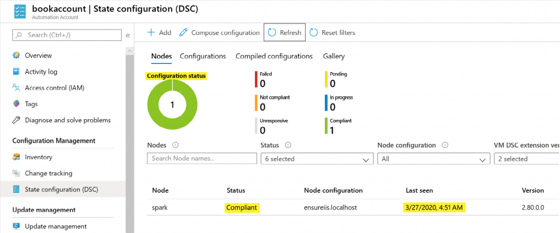This screenshot has width=560, height=233.
Task: Open VM DSC extension version dropdown
Action: click(526, 159)
